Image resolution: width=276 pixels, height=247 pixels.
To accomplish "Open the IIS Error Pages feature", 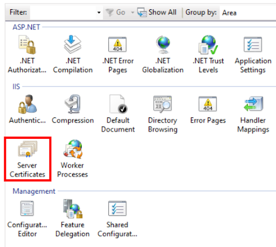I will [x=208, y=109].
